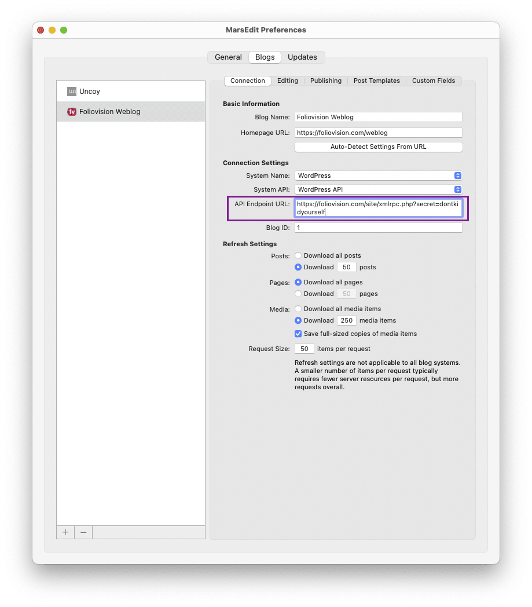This screenshot has height=607, width=532.
Task: Choose 'Download all pages' radio button
Action: coord(298,282)
